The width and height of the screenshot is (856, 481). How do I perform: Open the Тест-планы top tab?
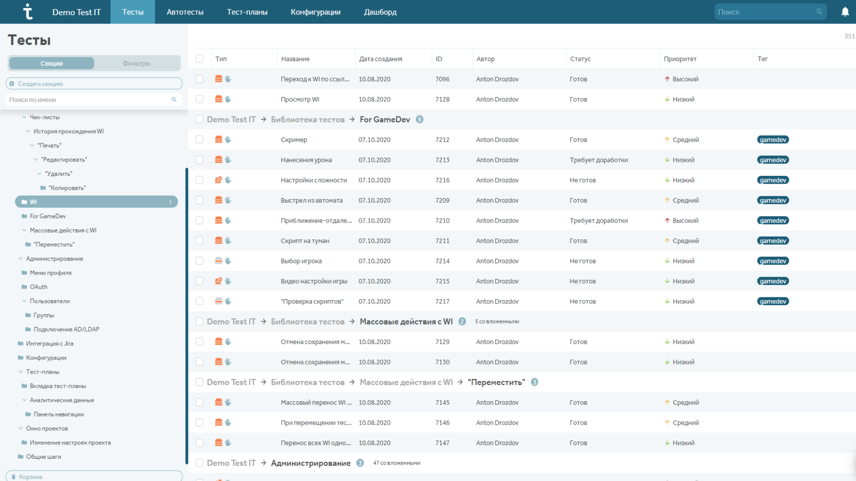pyautogui.click(x=247, y=12)
